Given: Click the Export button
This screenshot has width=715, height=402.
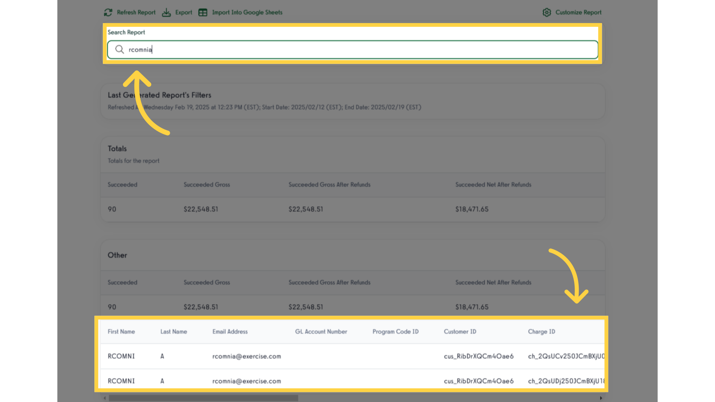Looking at the screenshot, I should (x=178, y=12).
